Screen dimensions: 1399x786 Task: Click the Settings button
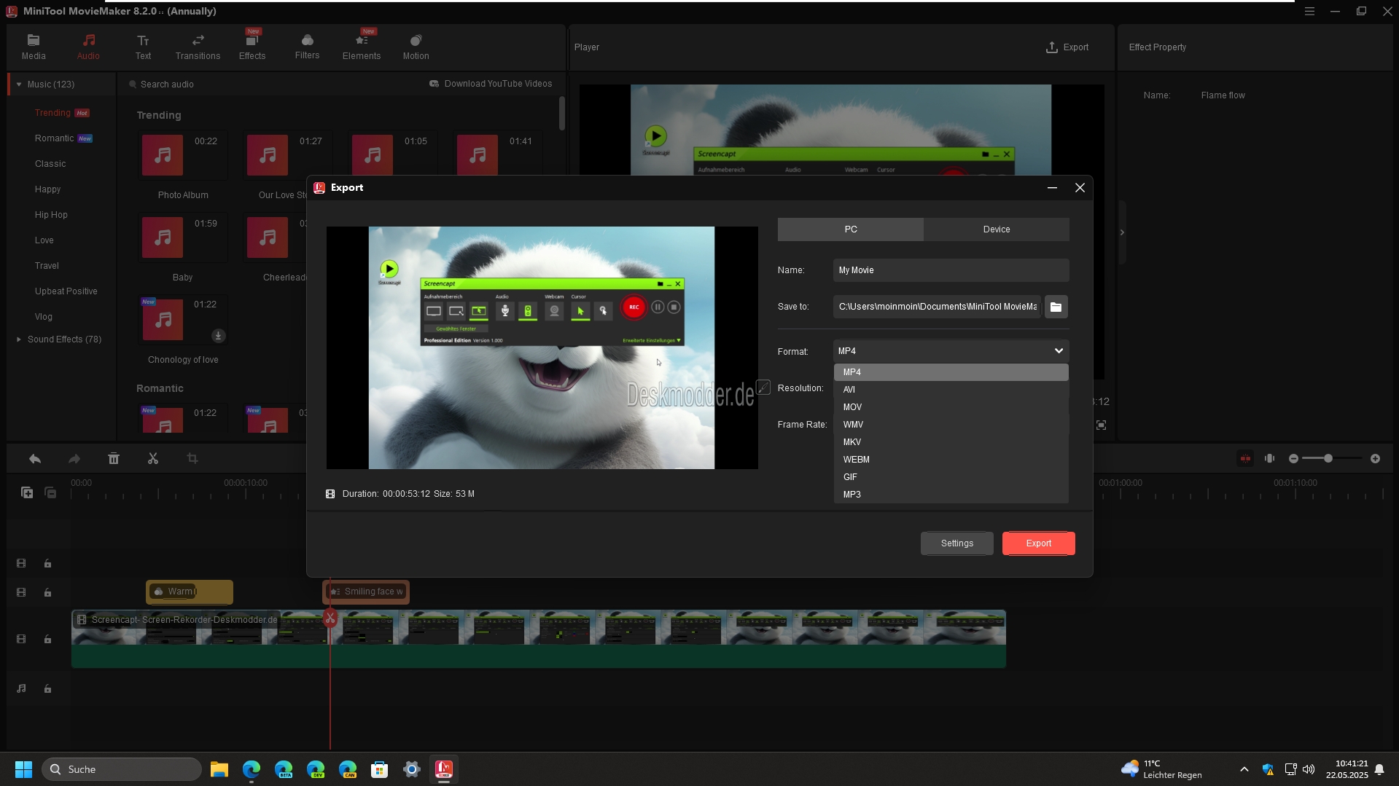pyautogui.click(x=956, y=543)
